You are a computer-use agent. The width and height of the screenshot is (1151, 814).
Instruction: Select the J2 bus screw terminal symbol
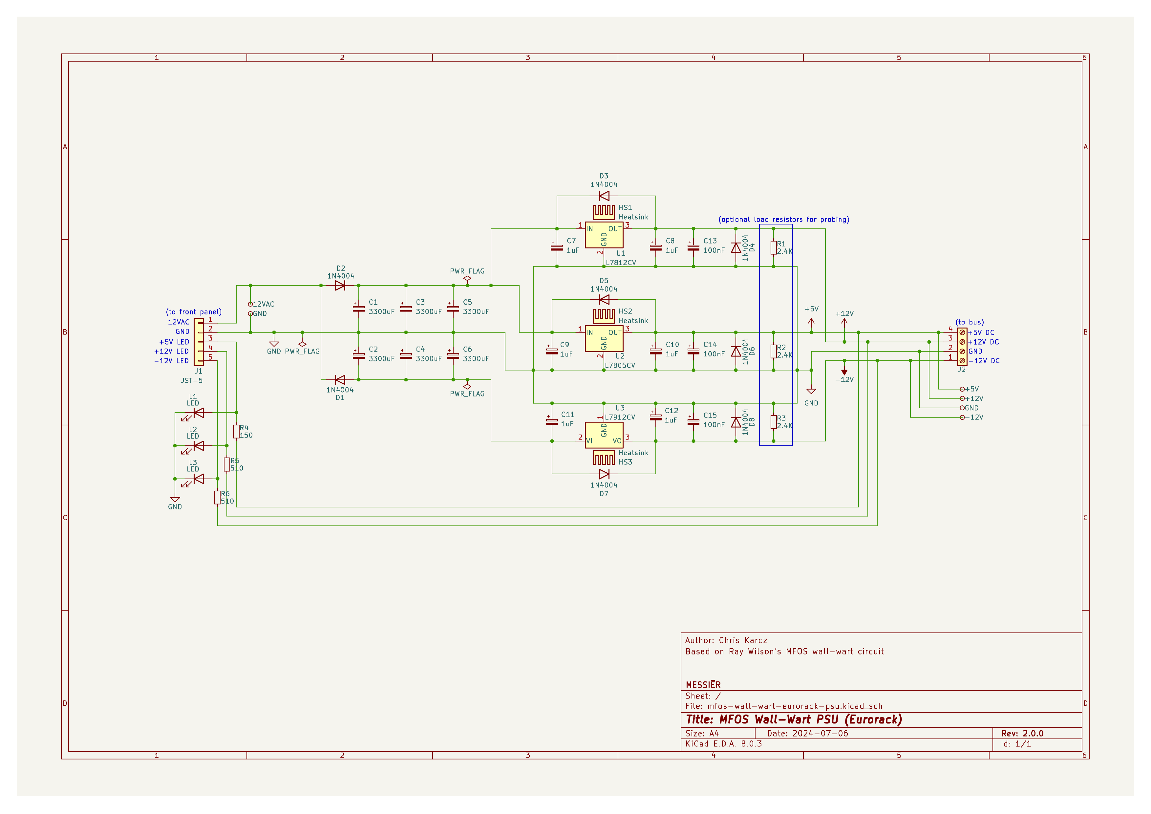962,346
